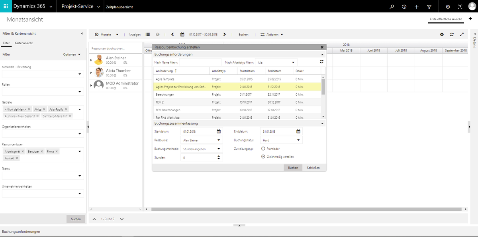The width and height of the screenshot is (478, 237).
Task: Collapse the Buchungszusammenfassung section
Action: tap(322, 123)
